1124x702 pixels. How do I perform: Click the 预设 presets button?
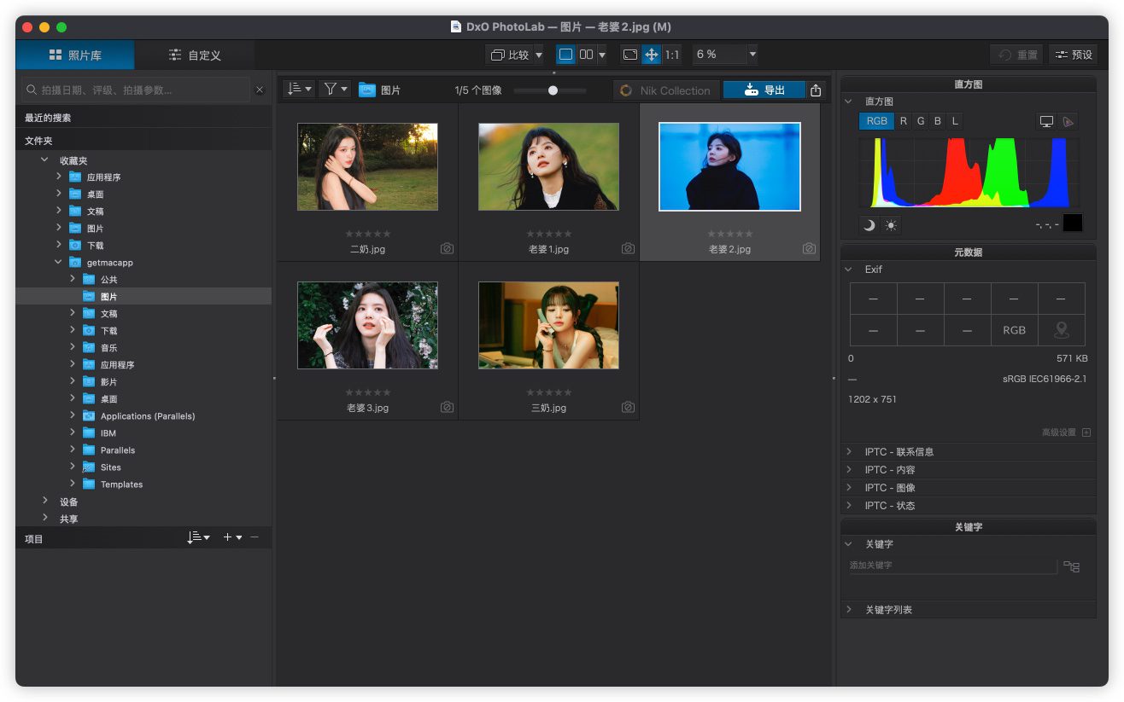1073,55
